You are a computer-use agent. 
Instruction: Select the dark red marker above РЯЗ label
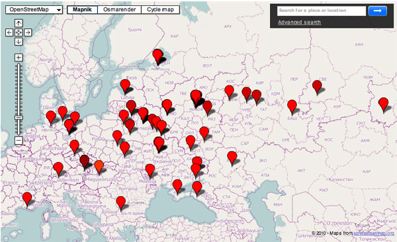click(207, 108)
